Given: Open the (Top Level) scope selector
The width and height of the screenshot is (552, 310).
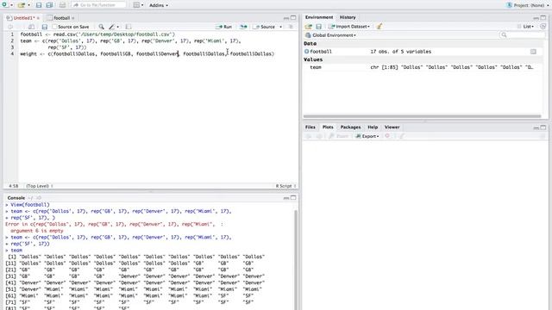Looking at the screenshot, I should tap(39, 186).
